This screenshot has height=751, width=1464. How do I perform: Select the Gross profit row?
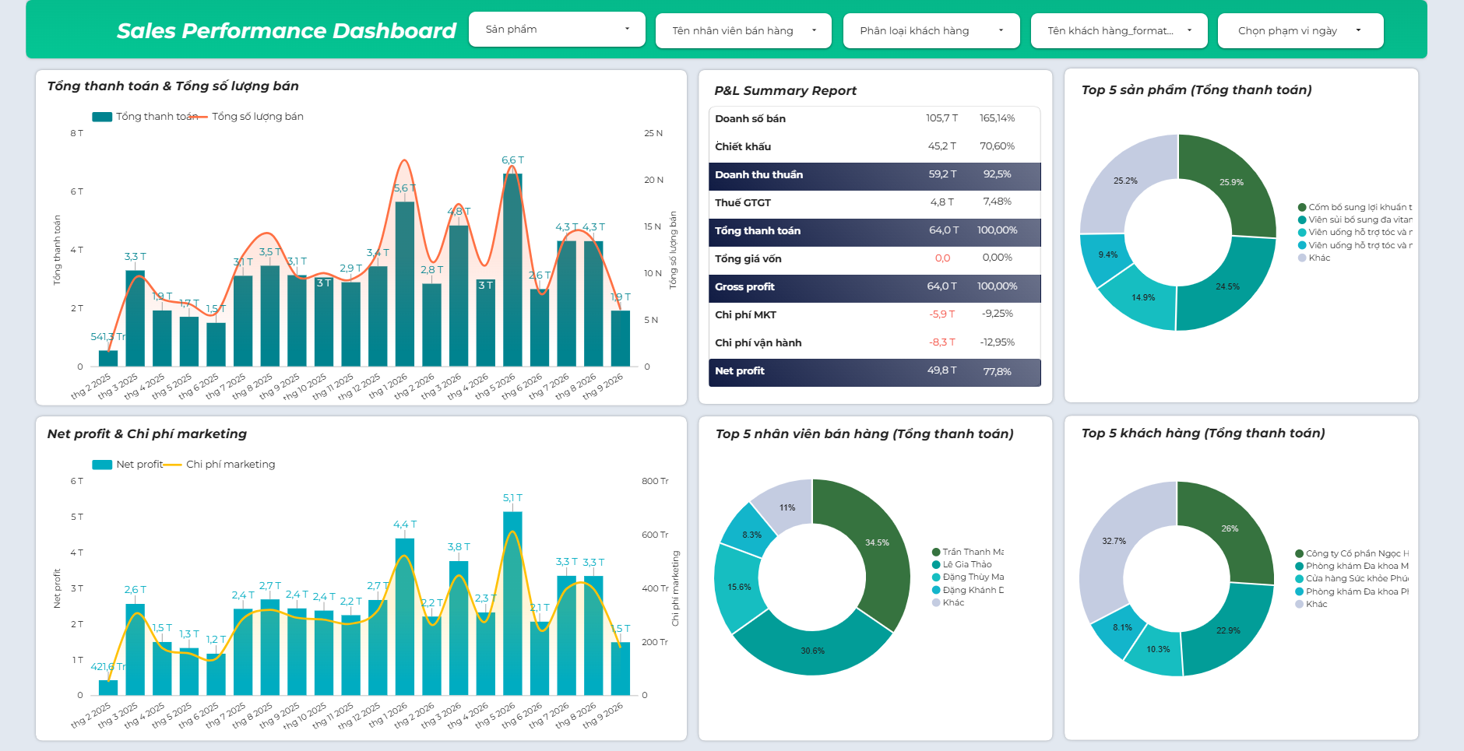click(875, 287)
